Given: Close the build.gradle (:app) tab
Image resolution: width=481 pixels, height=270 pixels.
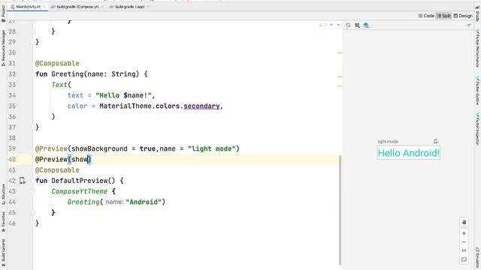Looking at the screenshot, I should point(148,7).
